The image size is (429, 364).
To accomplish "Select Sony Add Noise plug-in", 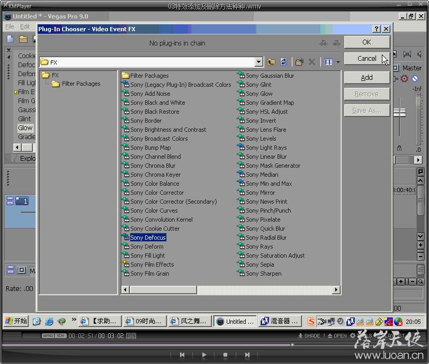I will (150, 94).
